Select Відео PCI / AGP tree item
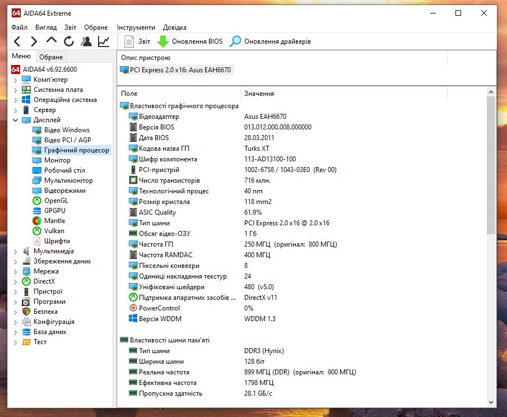 62,140
